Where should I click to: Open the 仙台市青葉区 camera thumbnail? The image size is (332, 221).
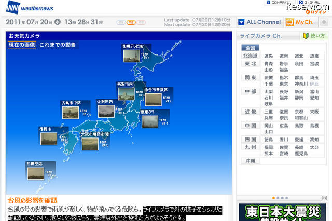click(154, 99)
